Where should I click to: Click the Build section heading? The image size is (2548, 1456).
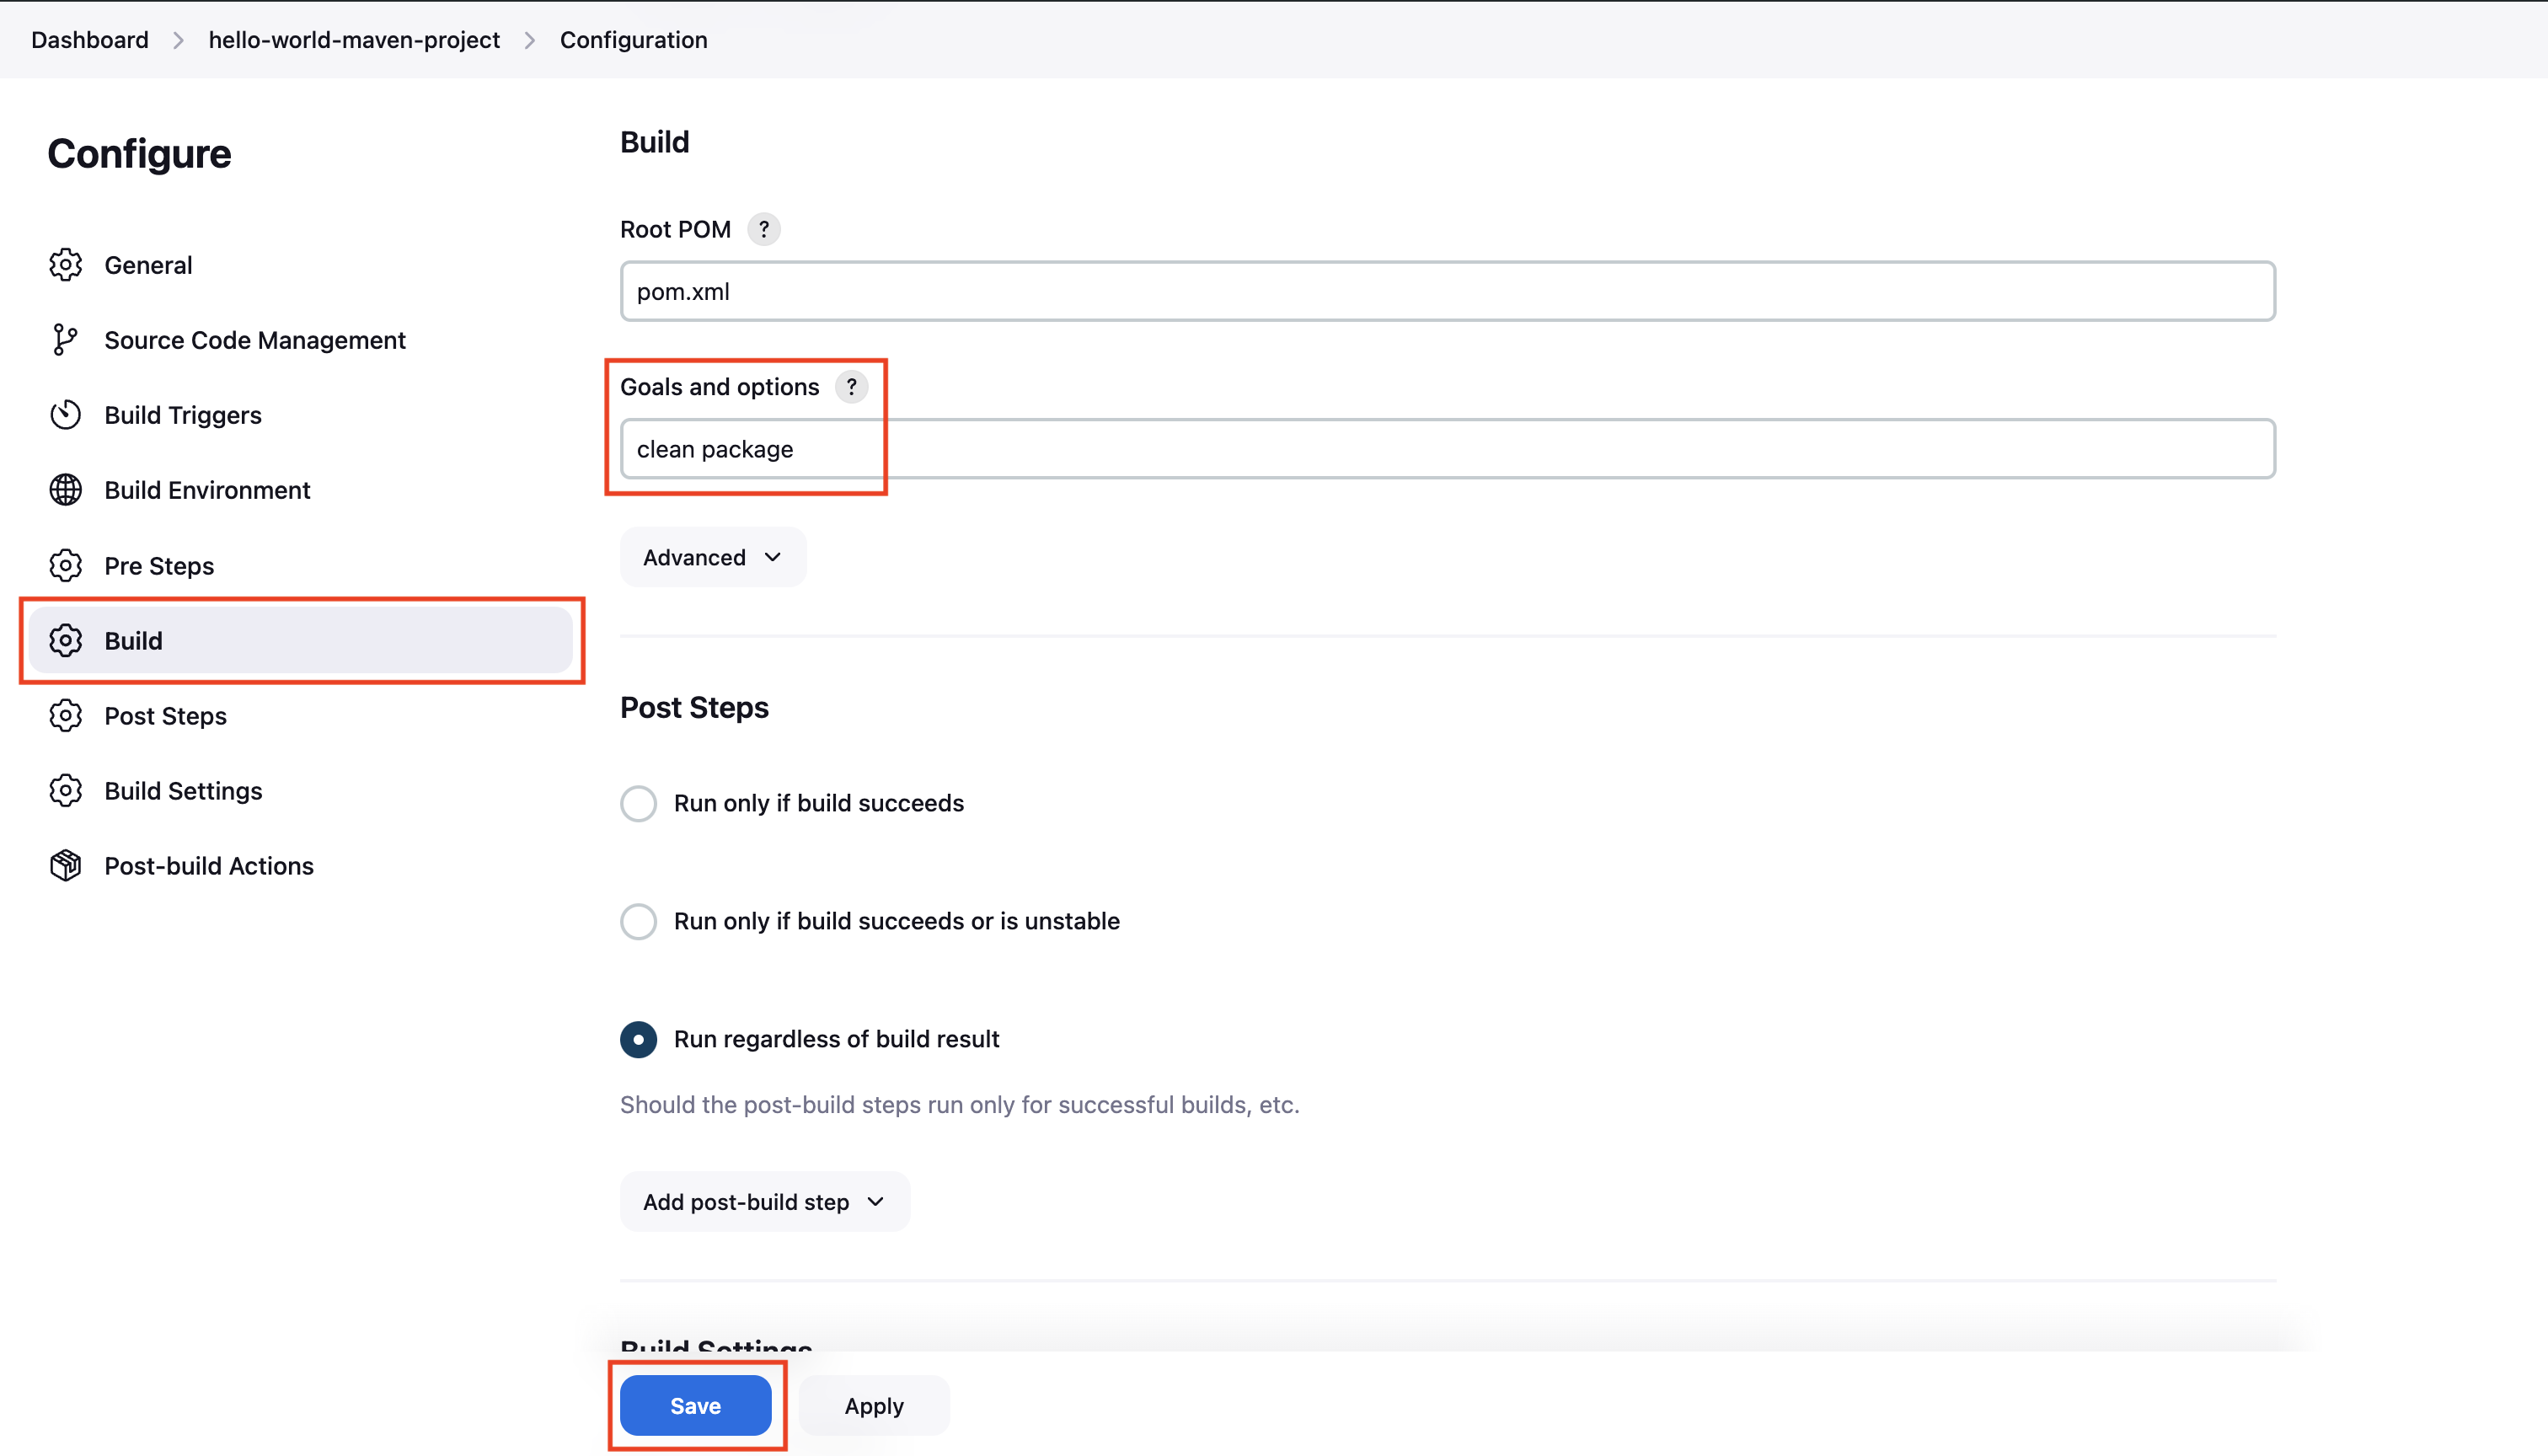tap(655, 142)
